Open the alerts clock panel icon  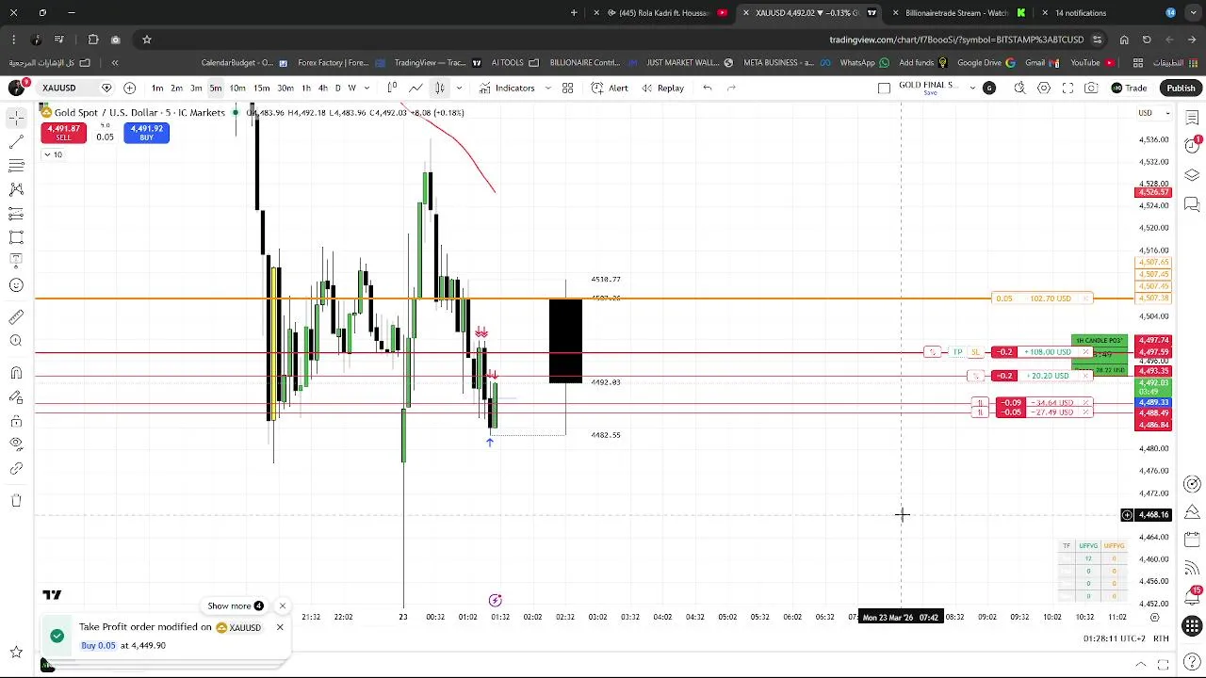(1192, 146)
